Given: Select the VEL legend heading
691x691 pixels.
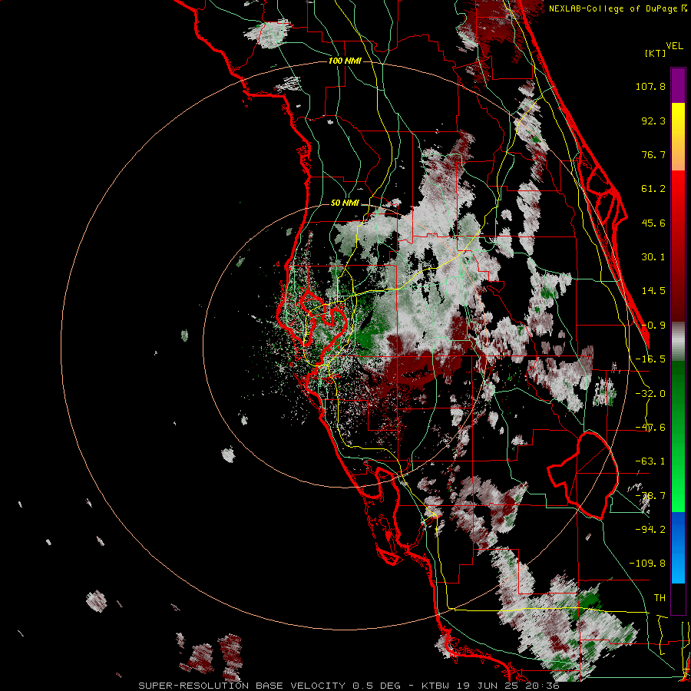Looking at the screenshot, I should click(x=674, y=46).
